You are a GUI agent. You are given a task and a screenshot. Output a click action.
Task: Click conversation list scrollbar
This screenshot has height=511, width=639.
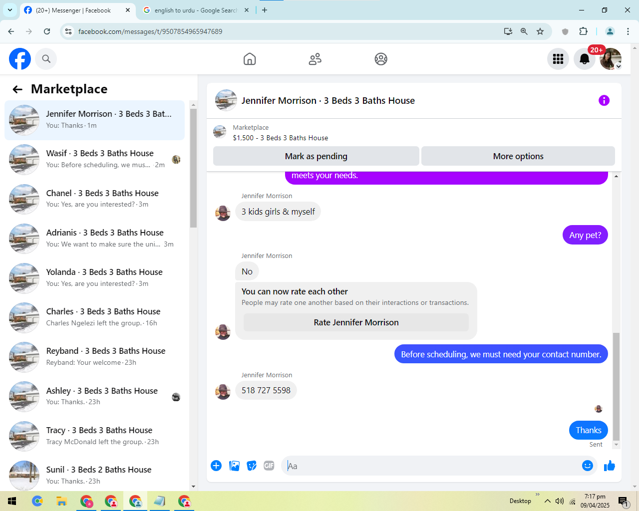click(194, 167)
